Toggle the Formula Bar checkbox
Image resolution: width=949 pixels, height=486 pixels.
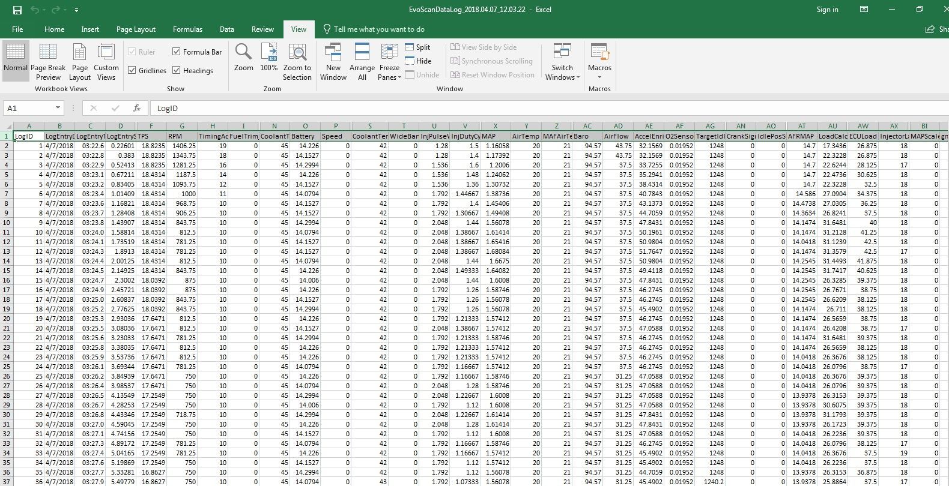click(x=177, y=52)
